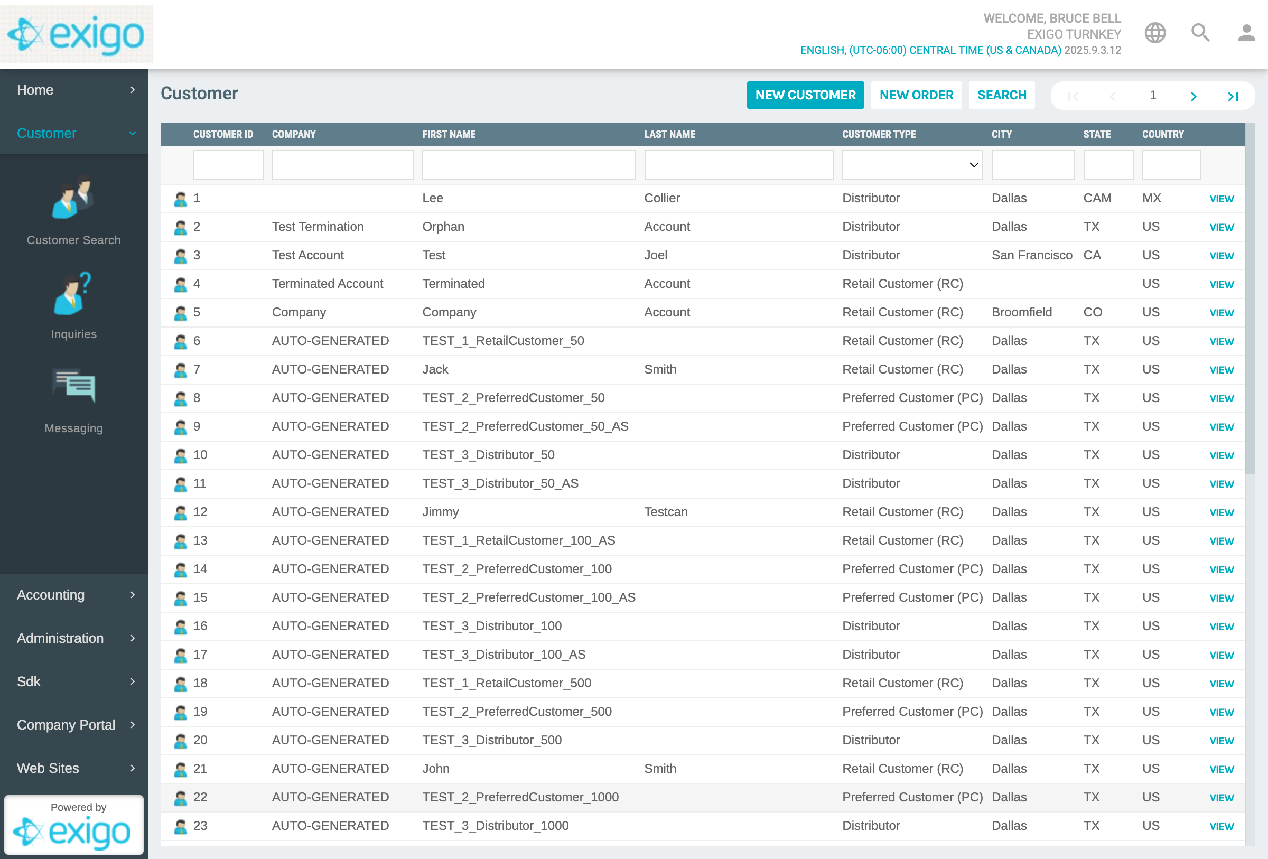Open the globe language selector icon

point(1154,33)
